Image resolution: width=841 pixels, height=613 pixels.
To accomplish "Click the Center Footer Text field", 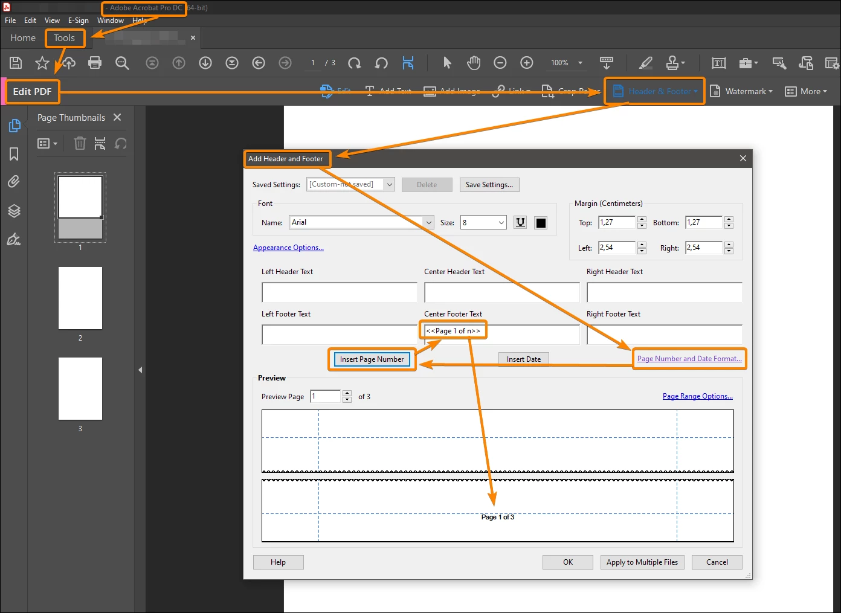I will 502,335.
